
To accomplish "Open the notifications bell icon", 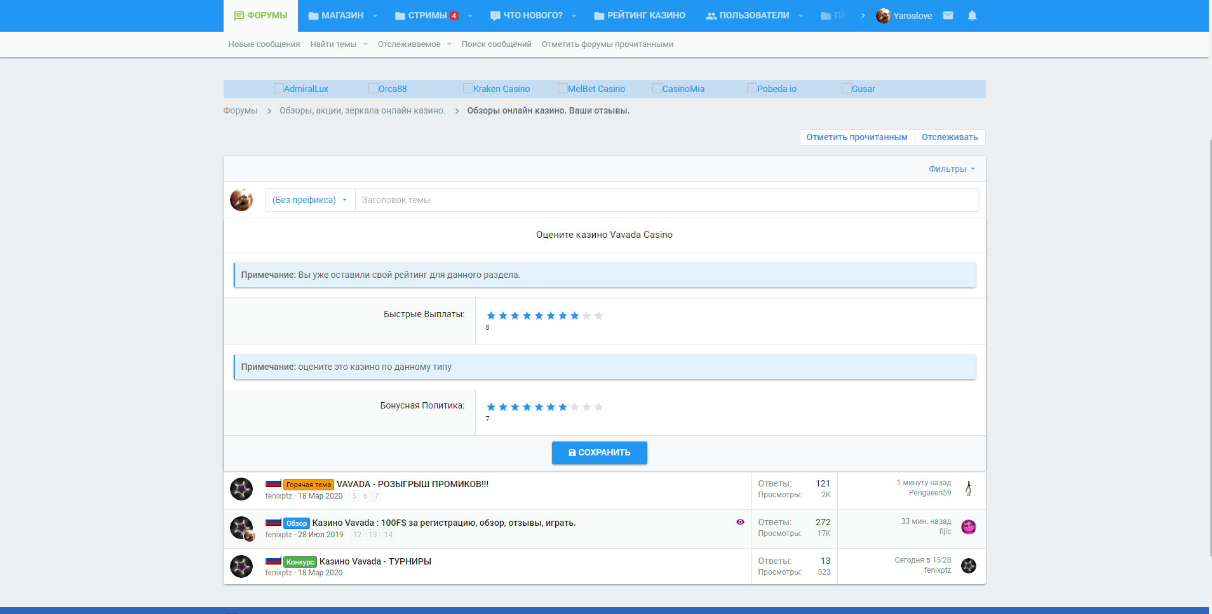I will tap(972, 15).
